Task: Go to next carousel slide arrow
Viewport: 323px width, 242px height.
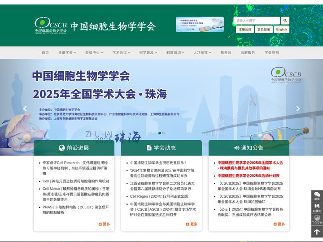Action: tap(298, 108)
